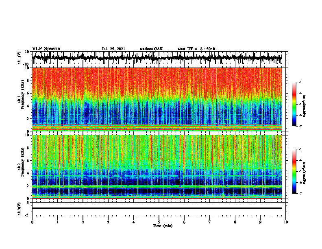Click the date text "Jul. 25, 2021"

tap(113, 49)
